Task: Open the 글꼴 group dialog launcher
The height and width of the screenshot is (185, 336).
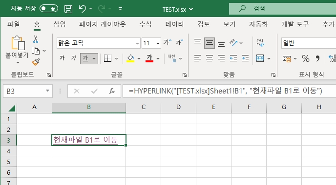Action: point(185,75)
